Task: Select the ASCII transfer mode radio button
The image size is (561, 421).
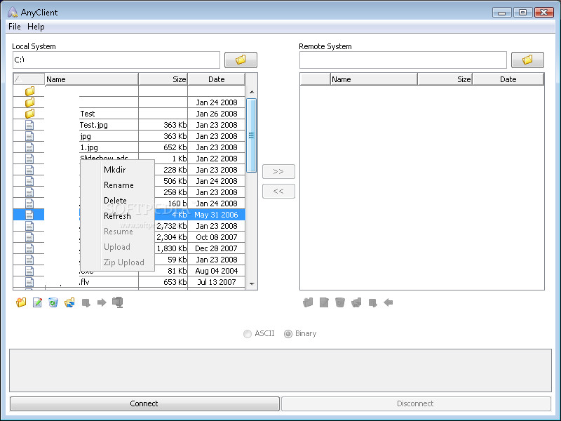Action: [x=248, y=334]
